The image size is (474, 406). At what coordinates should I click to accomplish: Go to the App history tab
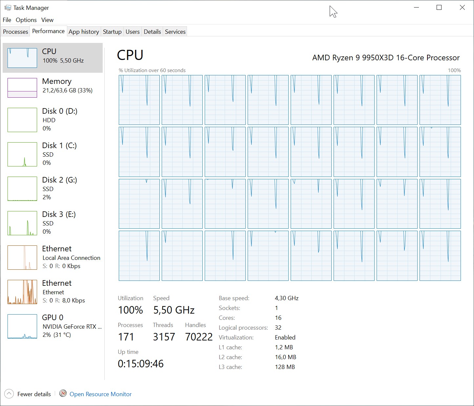[84, 32]
